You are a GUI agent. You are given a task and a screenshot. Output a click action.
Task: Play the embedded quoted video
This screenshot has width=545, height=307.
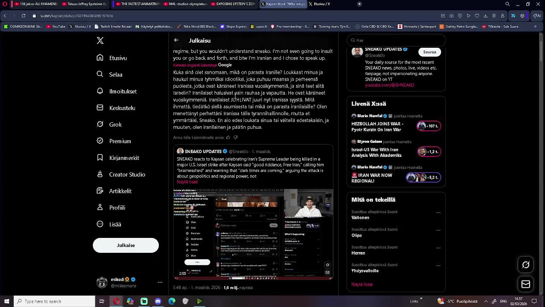[x=253, y=234]
